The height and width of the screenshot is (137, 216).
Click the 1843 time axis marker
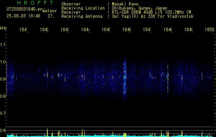[x=65, y=29]
